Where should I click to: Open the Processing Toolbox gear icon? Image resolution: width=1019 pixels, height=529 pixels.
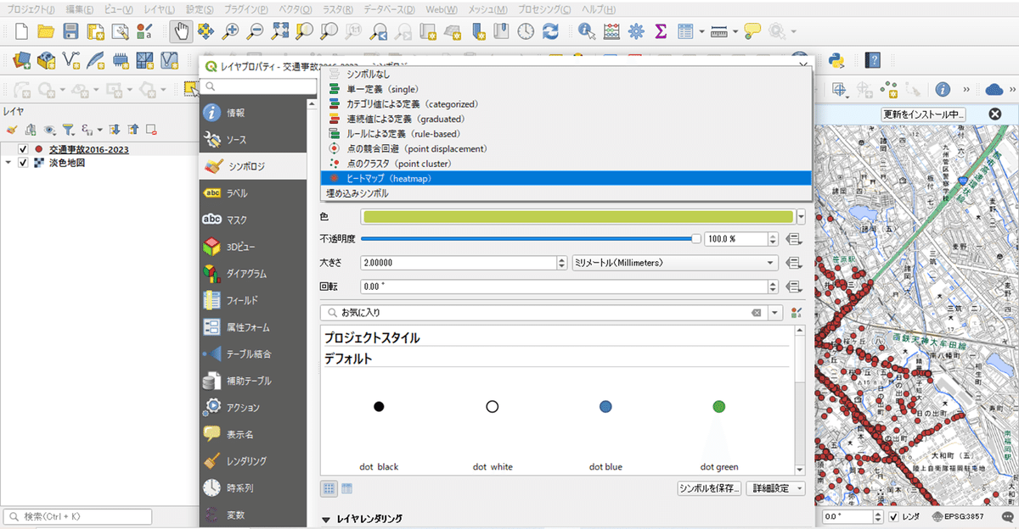point(635,31)
